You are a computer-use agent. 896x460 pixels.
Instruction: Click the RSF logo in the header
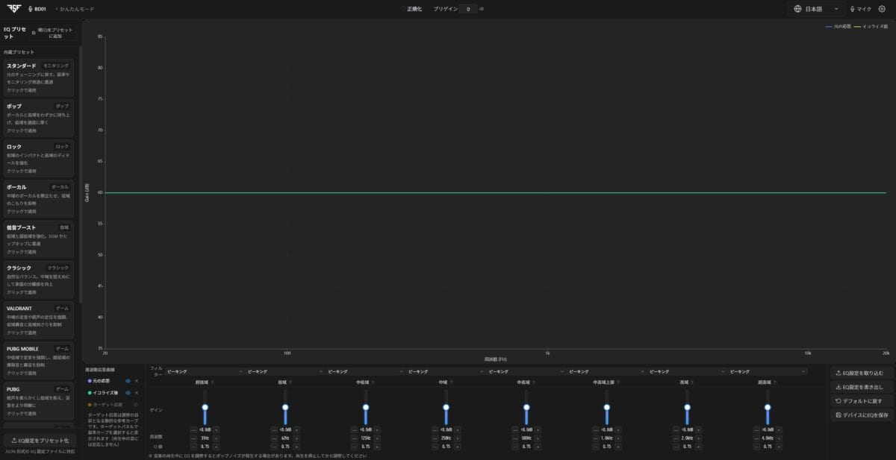coord(13,9)
